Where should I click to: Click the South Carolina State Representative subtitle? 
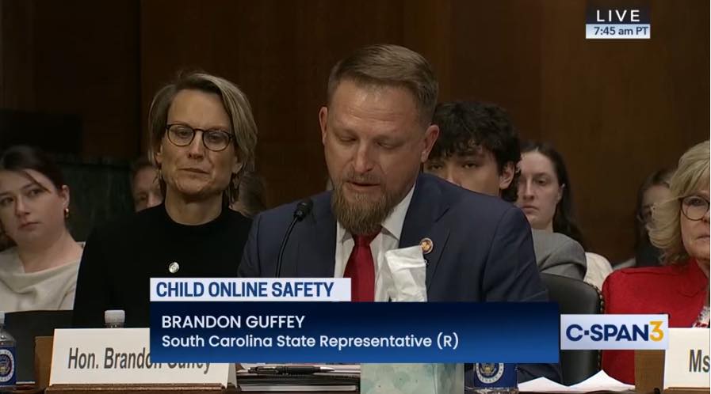[x=310, y=341]
